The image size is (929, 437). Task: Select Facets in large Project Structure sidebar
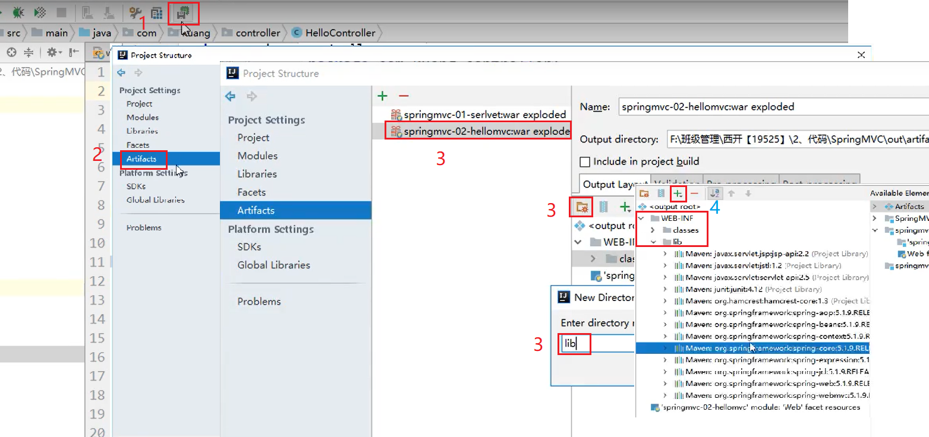251,192
